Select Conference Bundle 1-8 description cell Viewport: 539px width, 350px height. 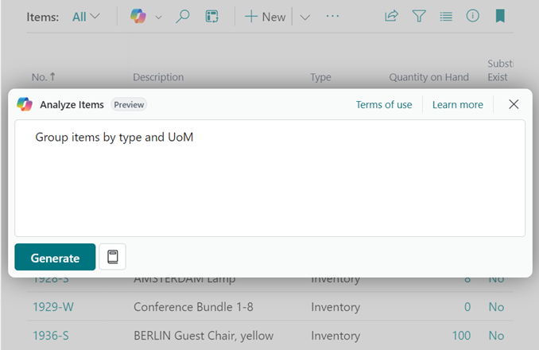[x=193, y=307]
